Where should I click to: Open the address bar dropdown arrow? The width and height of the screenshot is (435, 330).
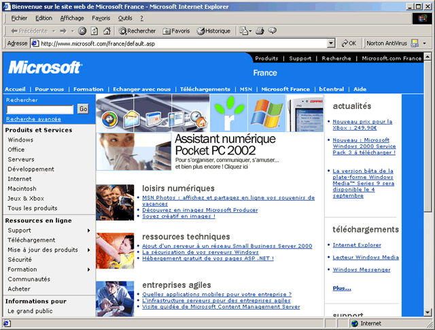(331, 44)
